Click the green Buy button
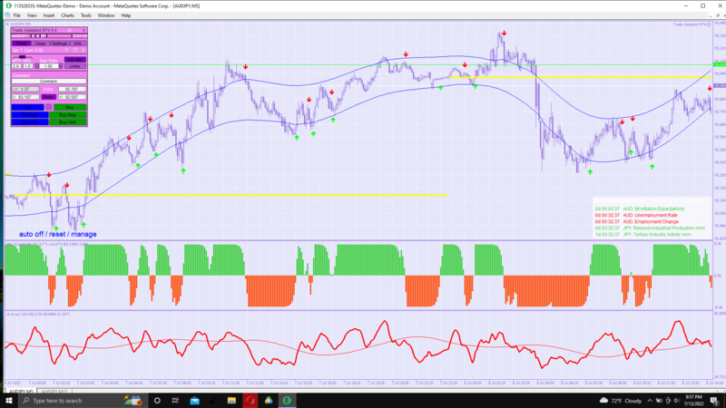726x408 pixels. point(70,107)
